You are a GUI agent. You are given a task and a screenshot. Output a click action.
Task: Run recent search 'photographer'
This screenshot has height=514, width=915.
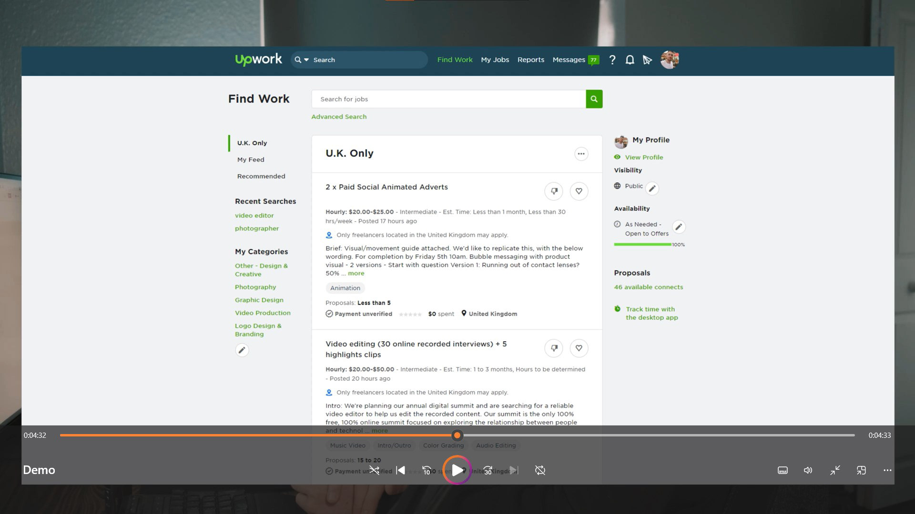(x=256, y=228)
